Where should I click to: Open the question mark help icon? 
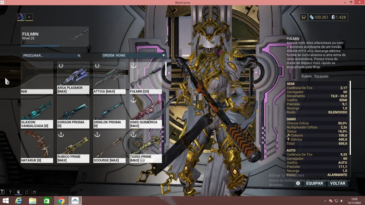pos(10,192)
